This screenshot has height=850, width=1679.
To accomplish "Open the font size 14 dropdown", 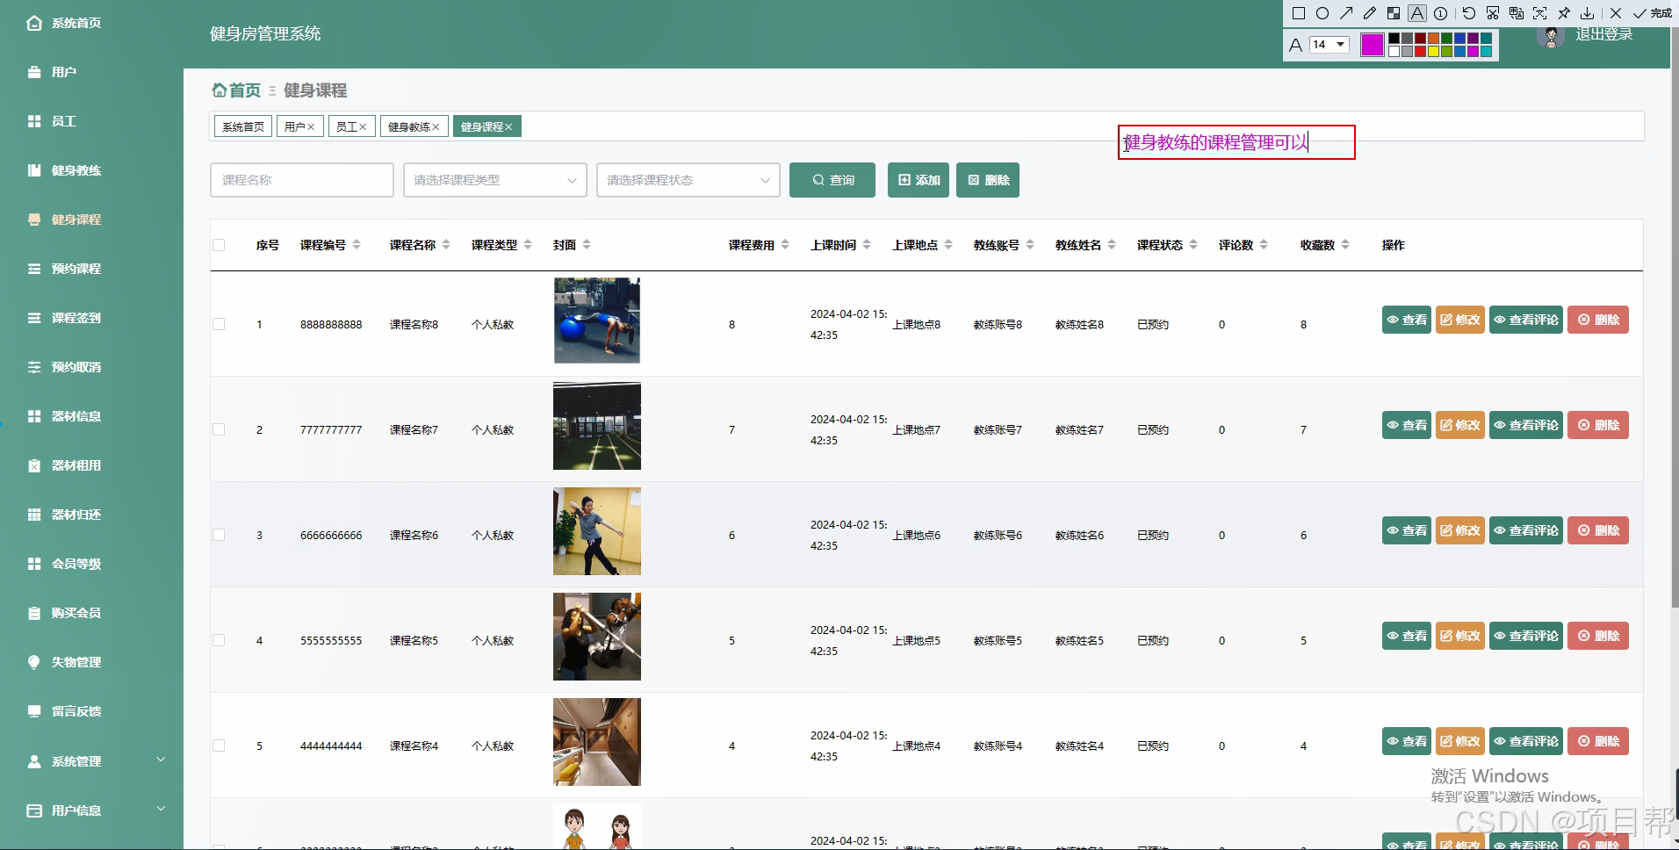I will 1329,44.
